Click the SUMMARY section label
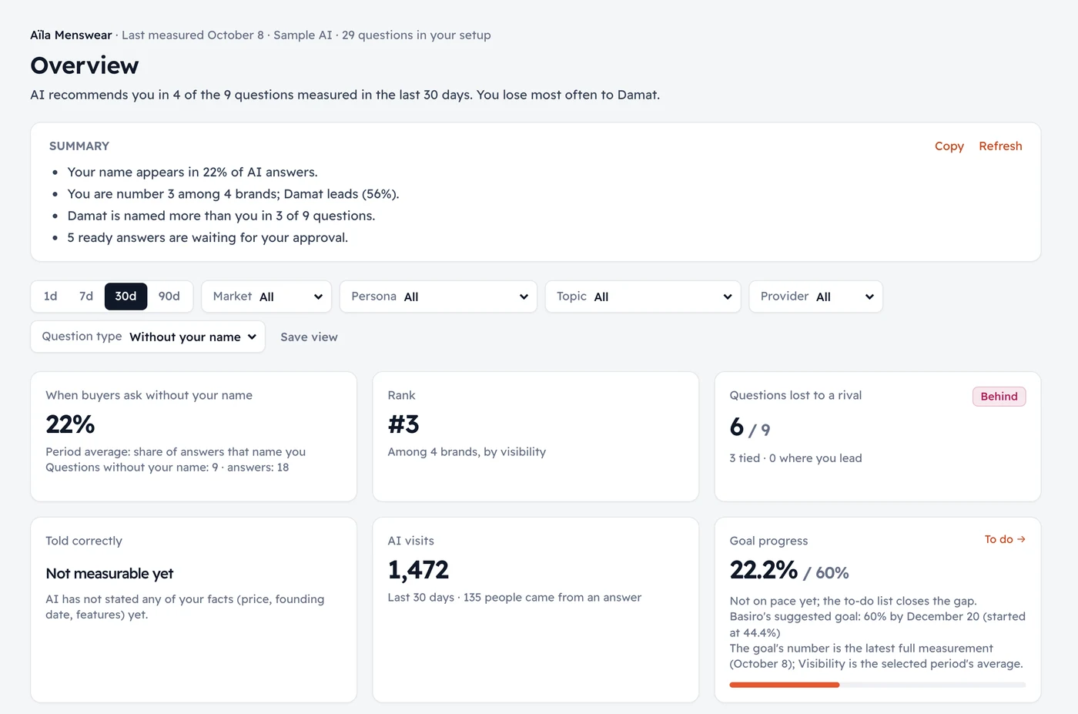Screen dimensions: 1078x714 pyautogui.click(x=79, y=146)
